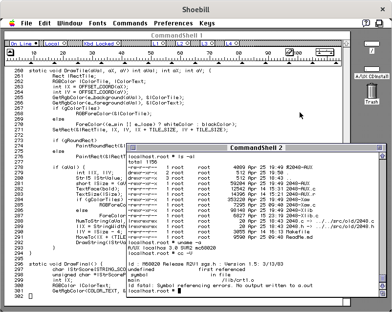Click the 'ls -al' command text
Image resolution: width=392 pixels, height=312 pixels.
[x=186, y=157]
